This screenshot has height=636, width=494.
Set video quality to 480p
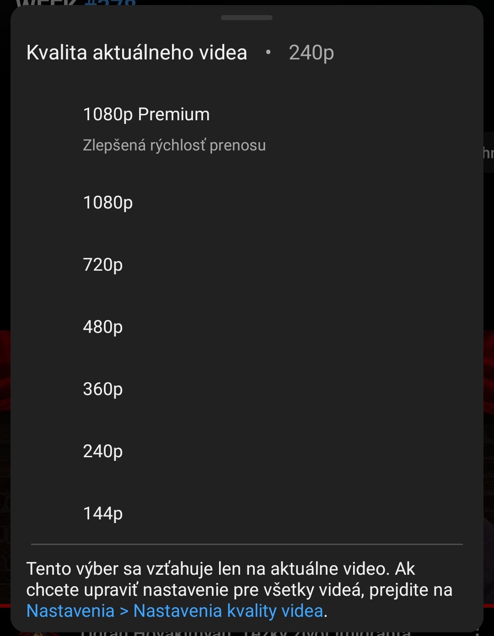(x=103, y=327)
